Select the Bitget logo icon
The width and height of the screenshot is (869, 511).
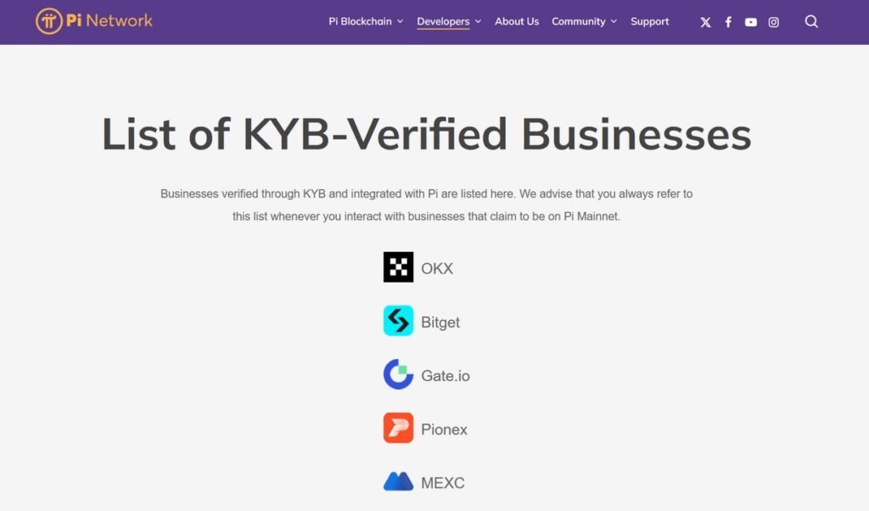point(399,320)
